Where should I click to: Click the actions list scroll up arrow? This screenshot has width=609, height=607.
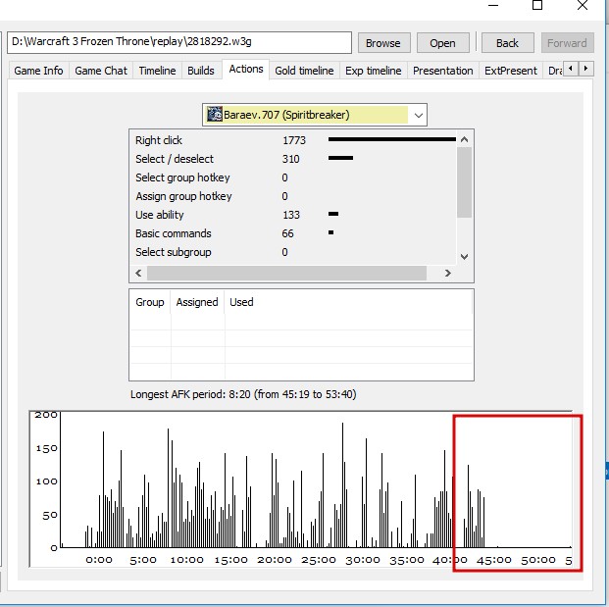point(464,139)
